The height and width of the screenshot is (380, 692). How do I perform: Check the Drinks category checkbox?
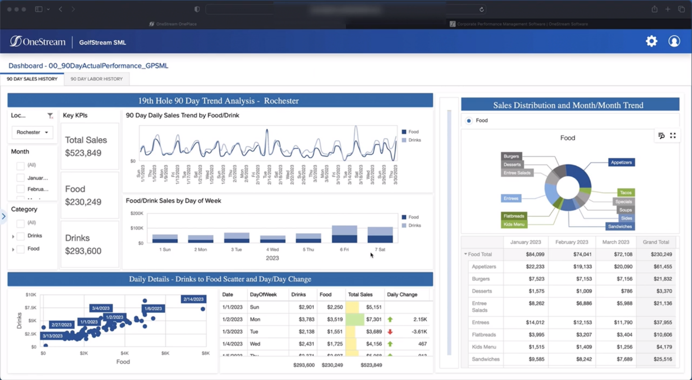[20, 236]
